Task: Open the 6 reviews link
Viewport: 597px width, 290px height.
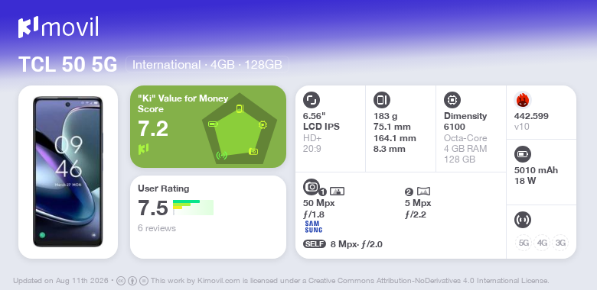Action: click(157, 228)
